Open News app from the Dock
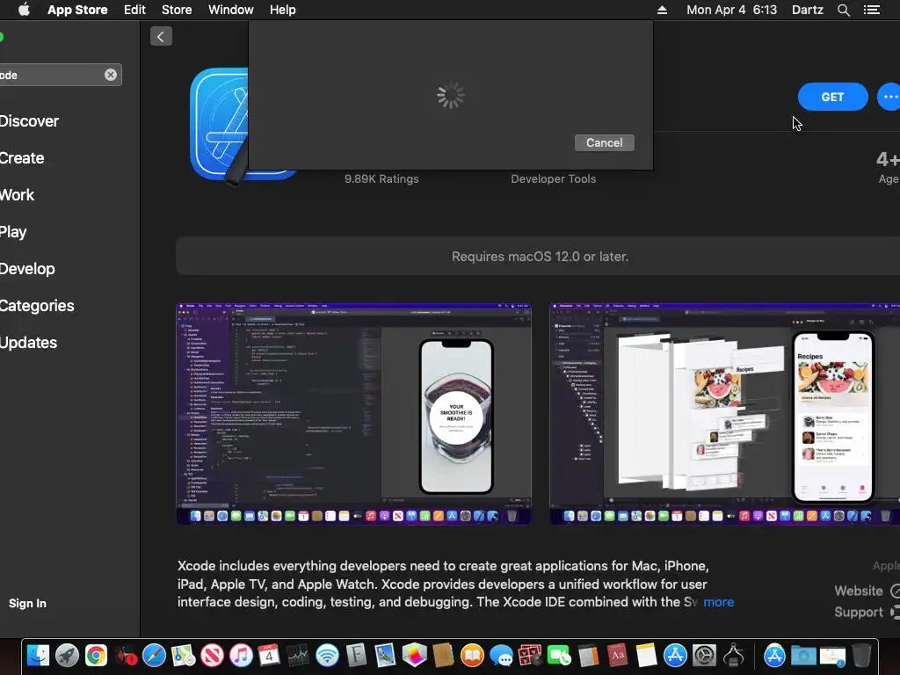 click(x=212, y=655)
